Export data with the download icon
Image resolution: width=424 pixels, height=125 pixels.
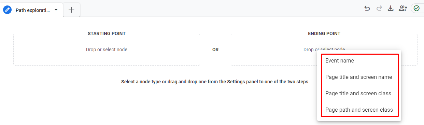point(391,9)
